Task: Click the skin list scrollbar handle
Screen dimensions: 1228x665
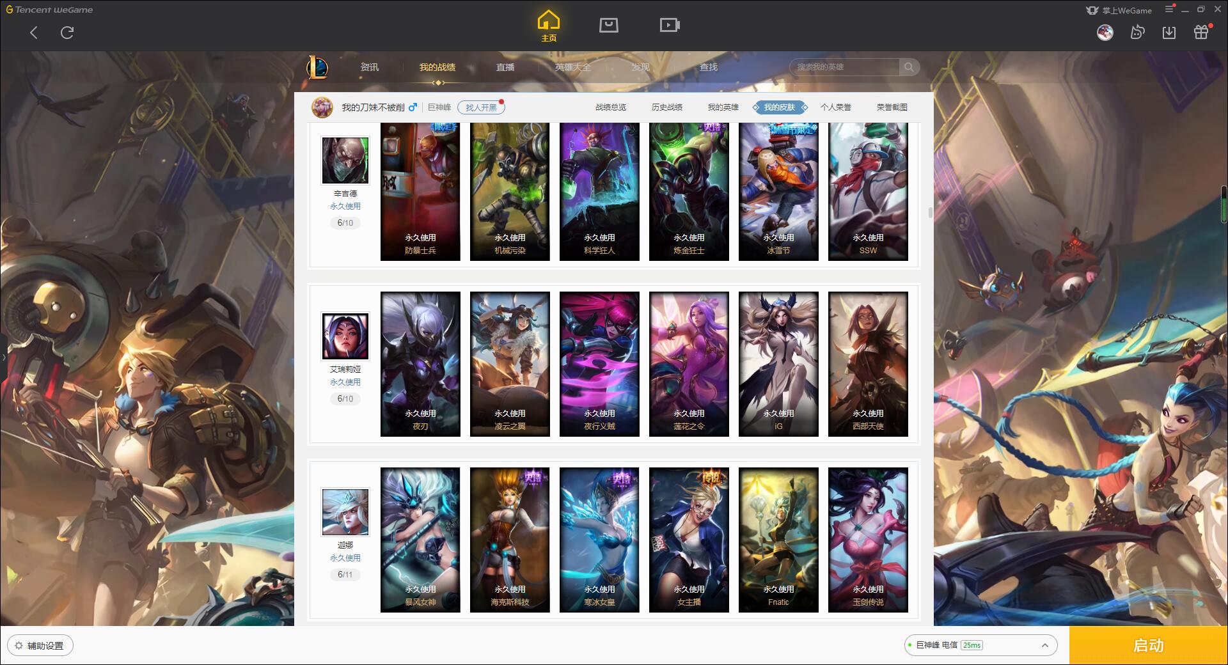Action: [930, 212]
